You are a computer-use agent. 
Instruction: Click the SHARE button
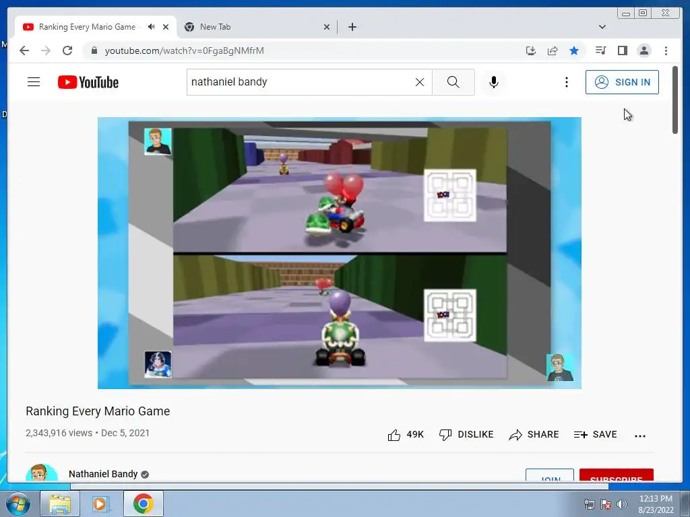point(534,435)
